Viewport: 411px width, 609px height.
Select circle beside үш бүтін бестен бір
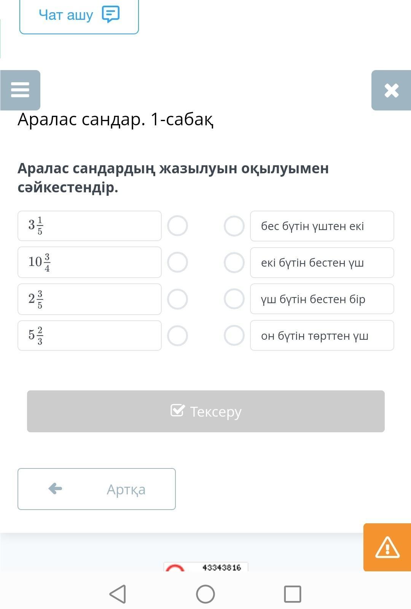[x=234, y=299]
